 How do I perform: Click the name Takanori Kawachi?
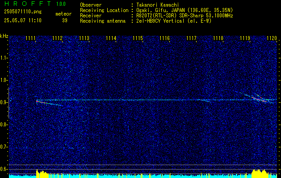[x=158, y=5]
